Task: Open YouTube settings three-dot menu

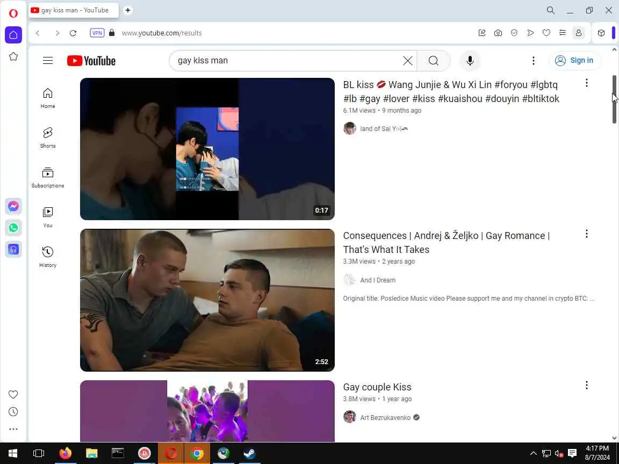Action: [x=534, y=61]
